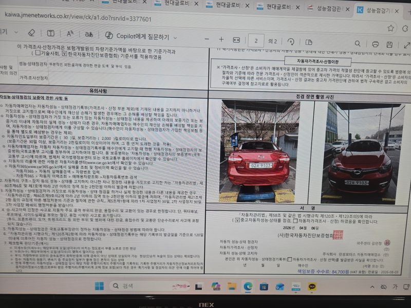Toggle fit to width view
Viewport: 411px width, 308px height.
[237, 40]
